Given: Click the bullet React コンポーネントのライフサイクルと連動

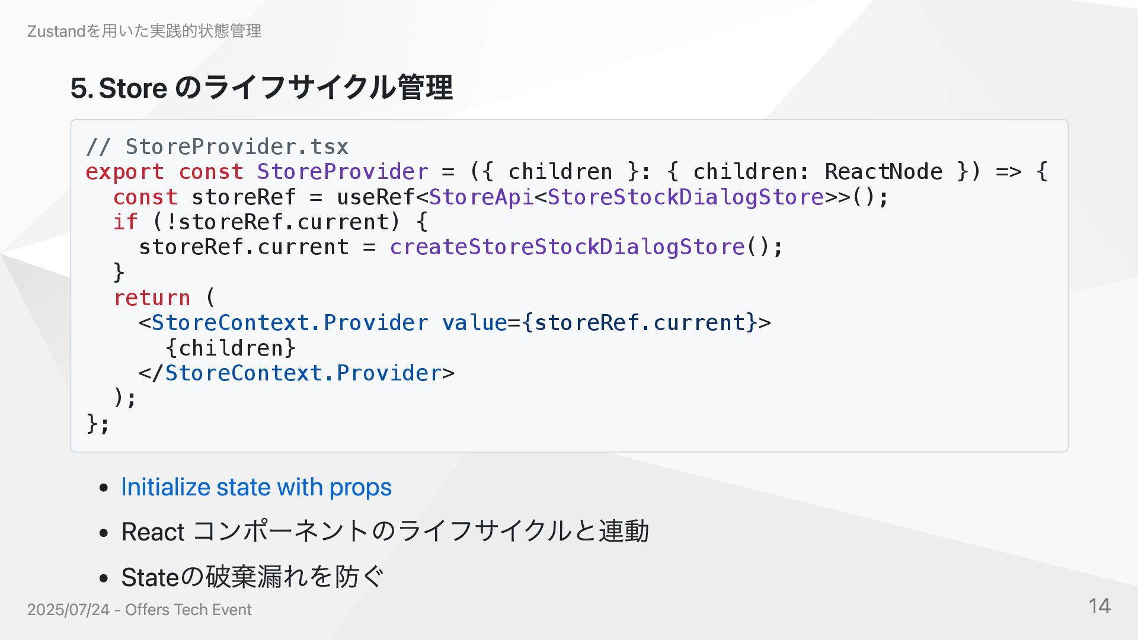Looking at the screenshot, I should point(385,532).
